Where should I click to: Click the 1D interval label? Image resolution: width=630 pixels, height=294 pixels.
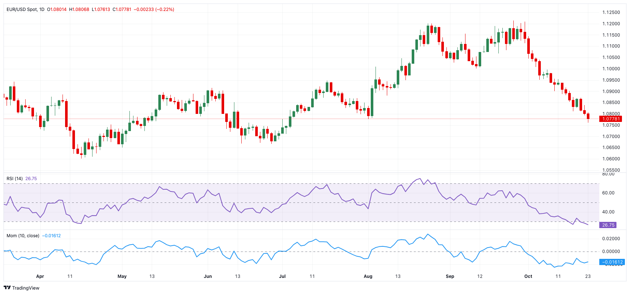[42, 10]
